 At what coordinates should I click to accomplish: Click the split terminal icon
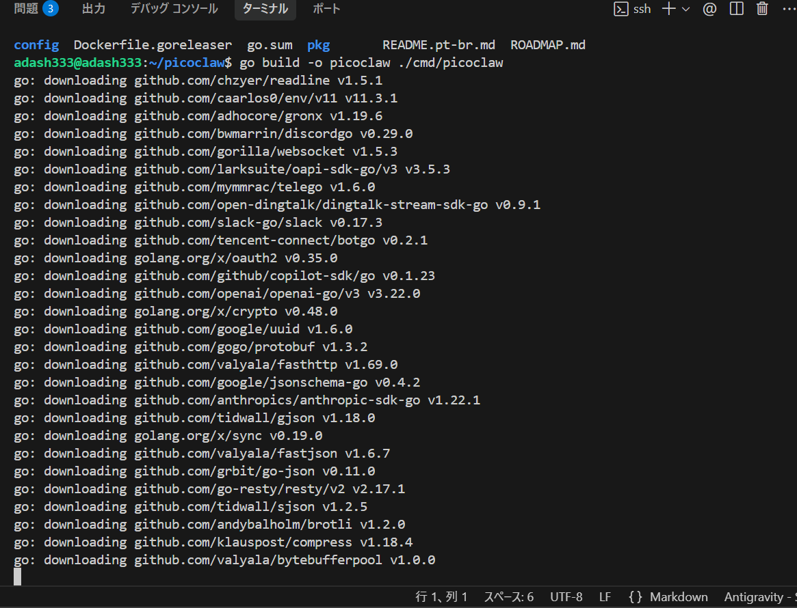coord(736,9)
